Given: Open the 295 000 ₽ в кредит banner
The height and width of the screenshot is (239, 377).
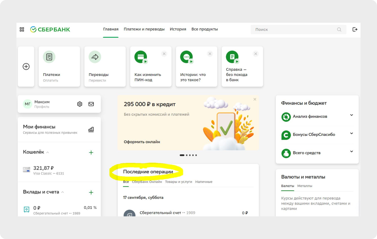Looking at the screenshot, I should click(x=188, y=123).
